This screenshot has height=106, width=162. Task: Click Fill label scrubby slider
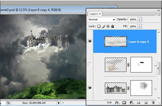125,26
